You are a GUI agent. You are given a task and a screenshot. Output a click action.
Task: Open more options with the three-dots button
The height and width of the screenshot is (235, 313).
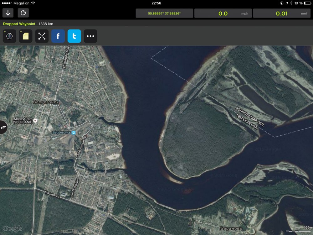(90, 36)
